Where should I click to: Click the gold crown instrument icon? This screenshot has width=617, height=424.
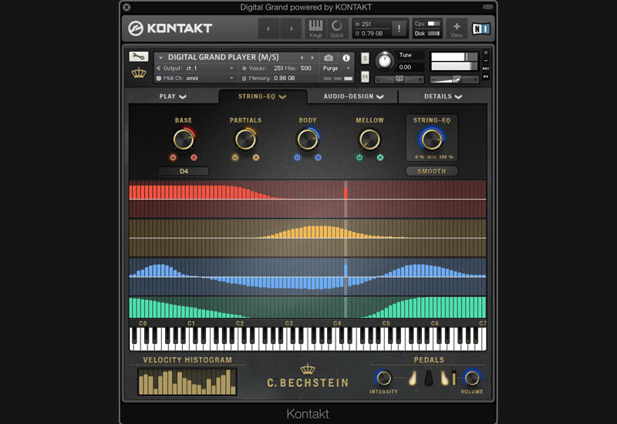coord(139,72)
